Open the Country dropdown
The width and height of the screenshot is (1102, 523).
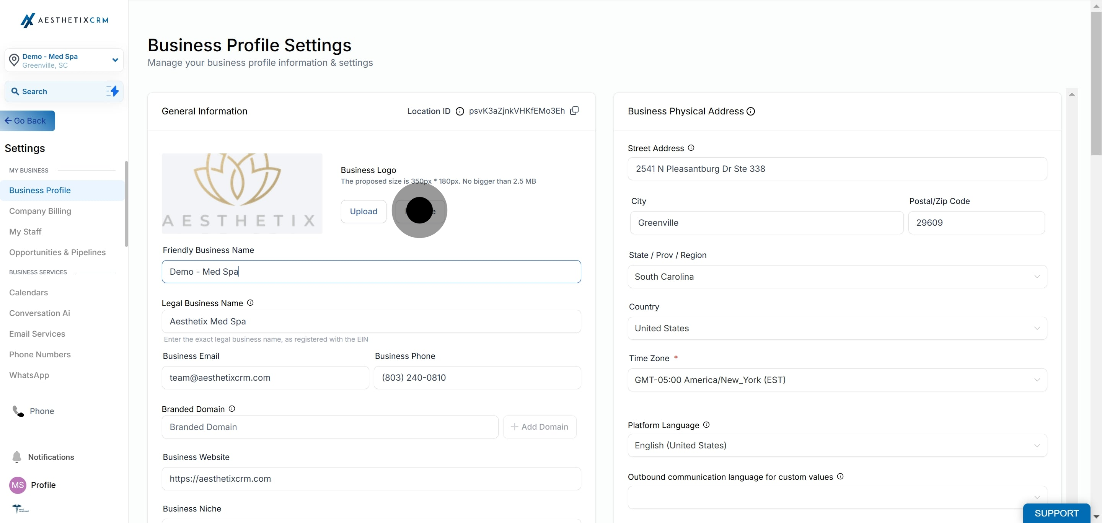pyautogui.click(x=837, y=328)
